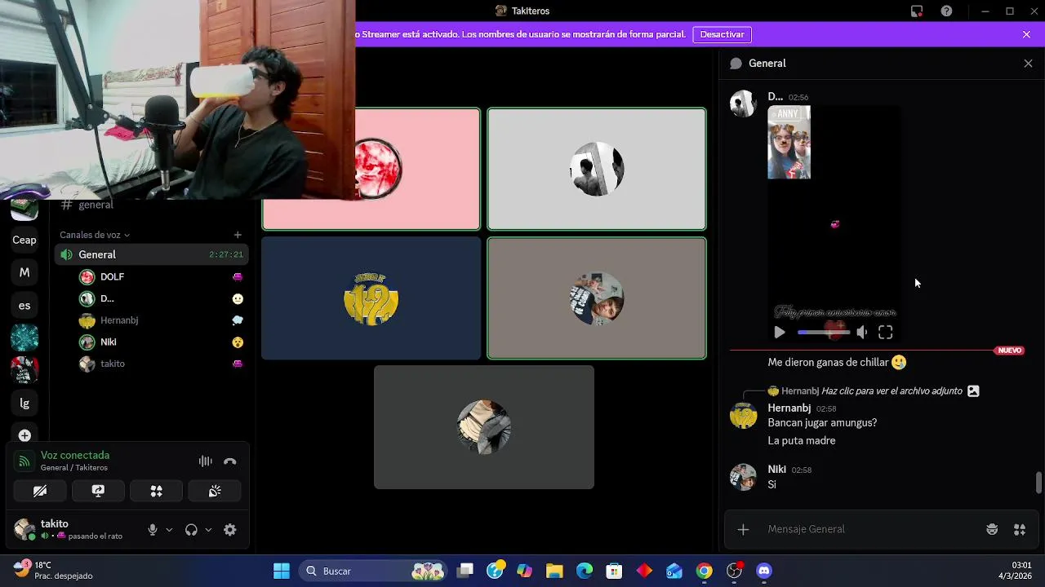Open OBS Studio from taskbar
Screen dimensions: 1045x587
734,571
